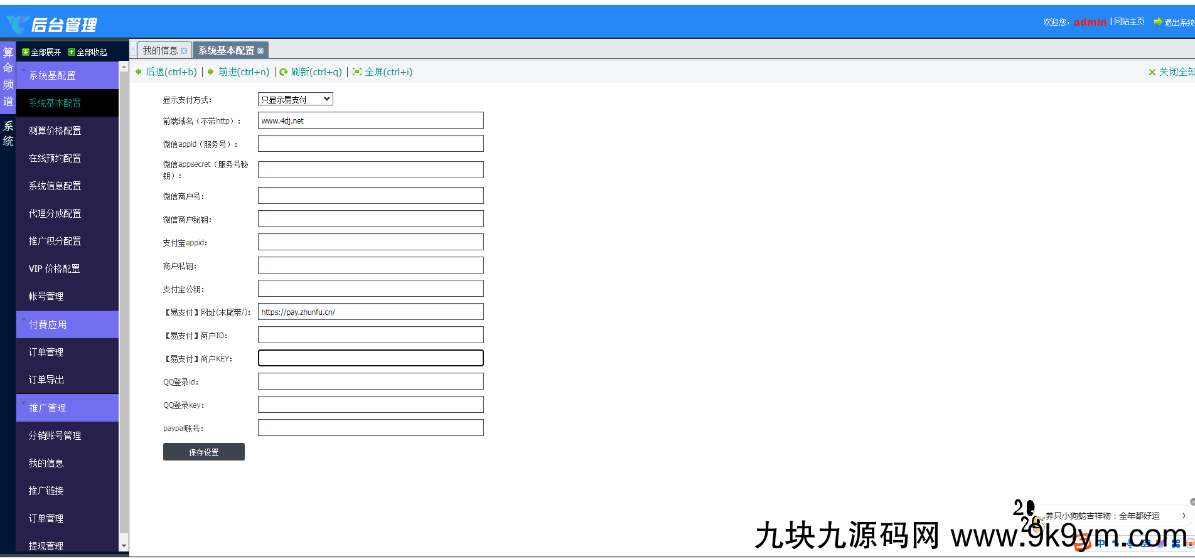Select 算命频道 vertical sidebar tab
The image size is (1195, 559).
click(x=8, y=77)
